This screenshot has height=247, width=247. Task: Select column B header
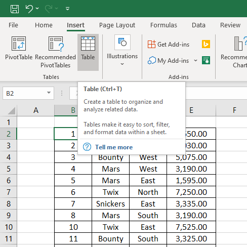66,110
